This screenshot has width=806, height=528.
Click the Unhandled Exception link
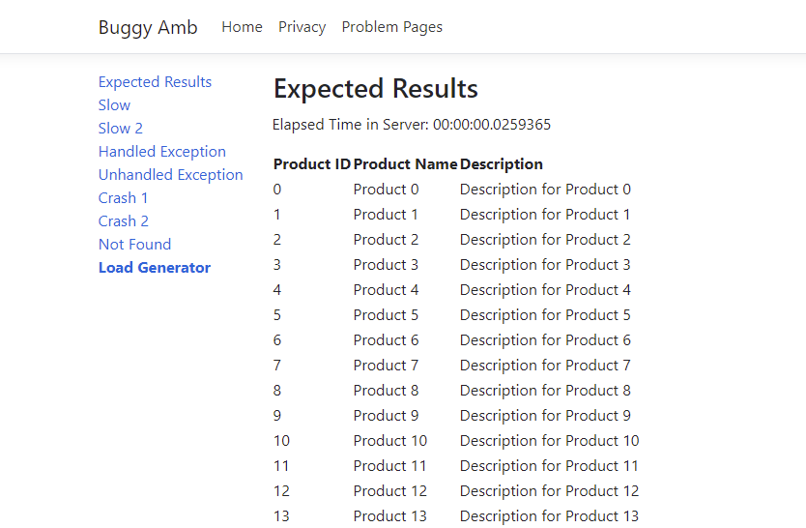tap(170, 175)
